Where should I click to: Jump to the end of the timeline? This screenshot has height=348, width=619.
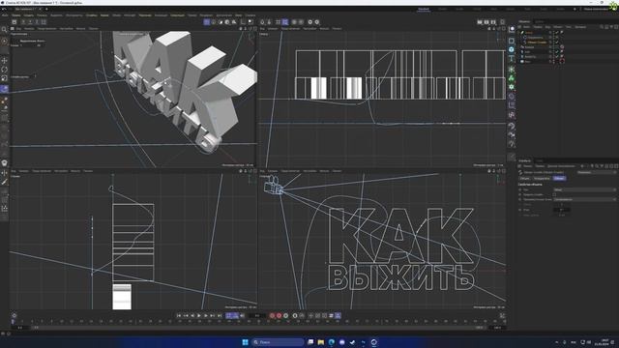pyautogui.click(x=220, y=316)
